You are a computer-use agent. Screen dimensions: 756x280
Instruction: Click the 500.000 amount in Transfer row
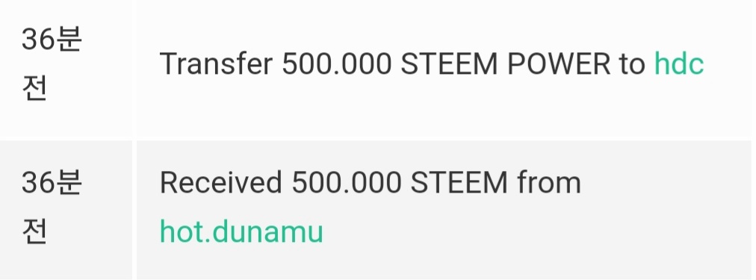pos(336,63)
